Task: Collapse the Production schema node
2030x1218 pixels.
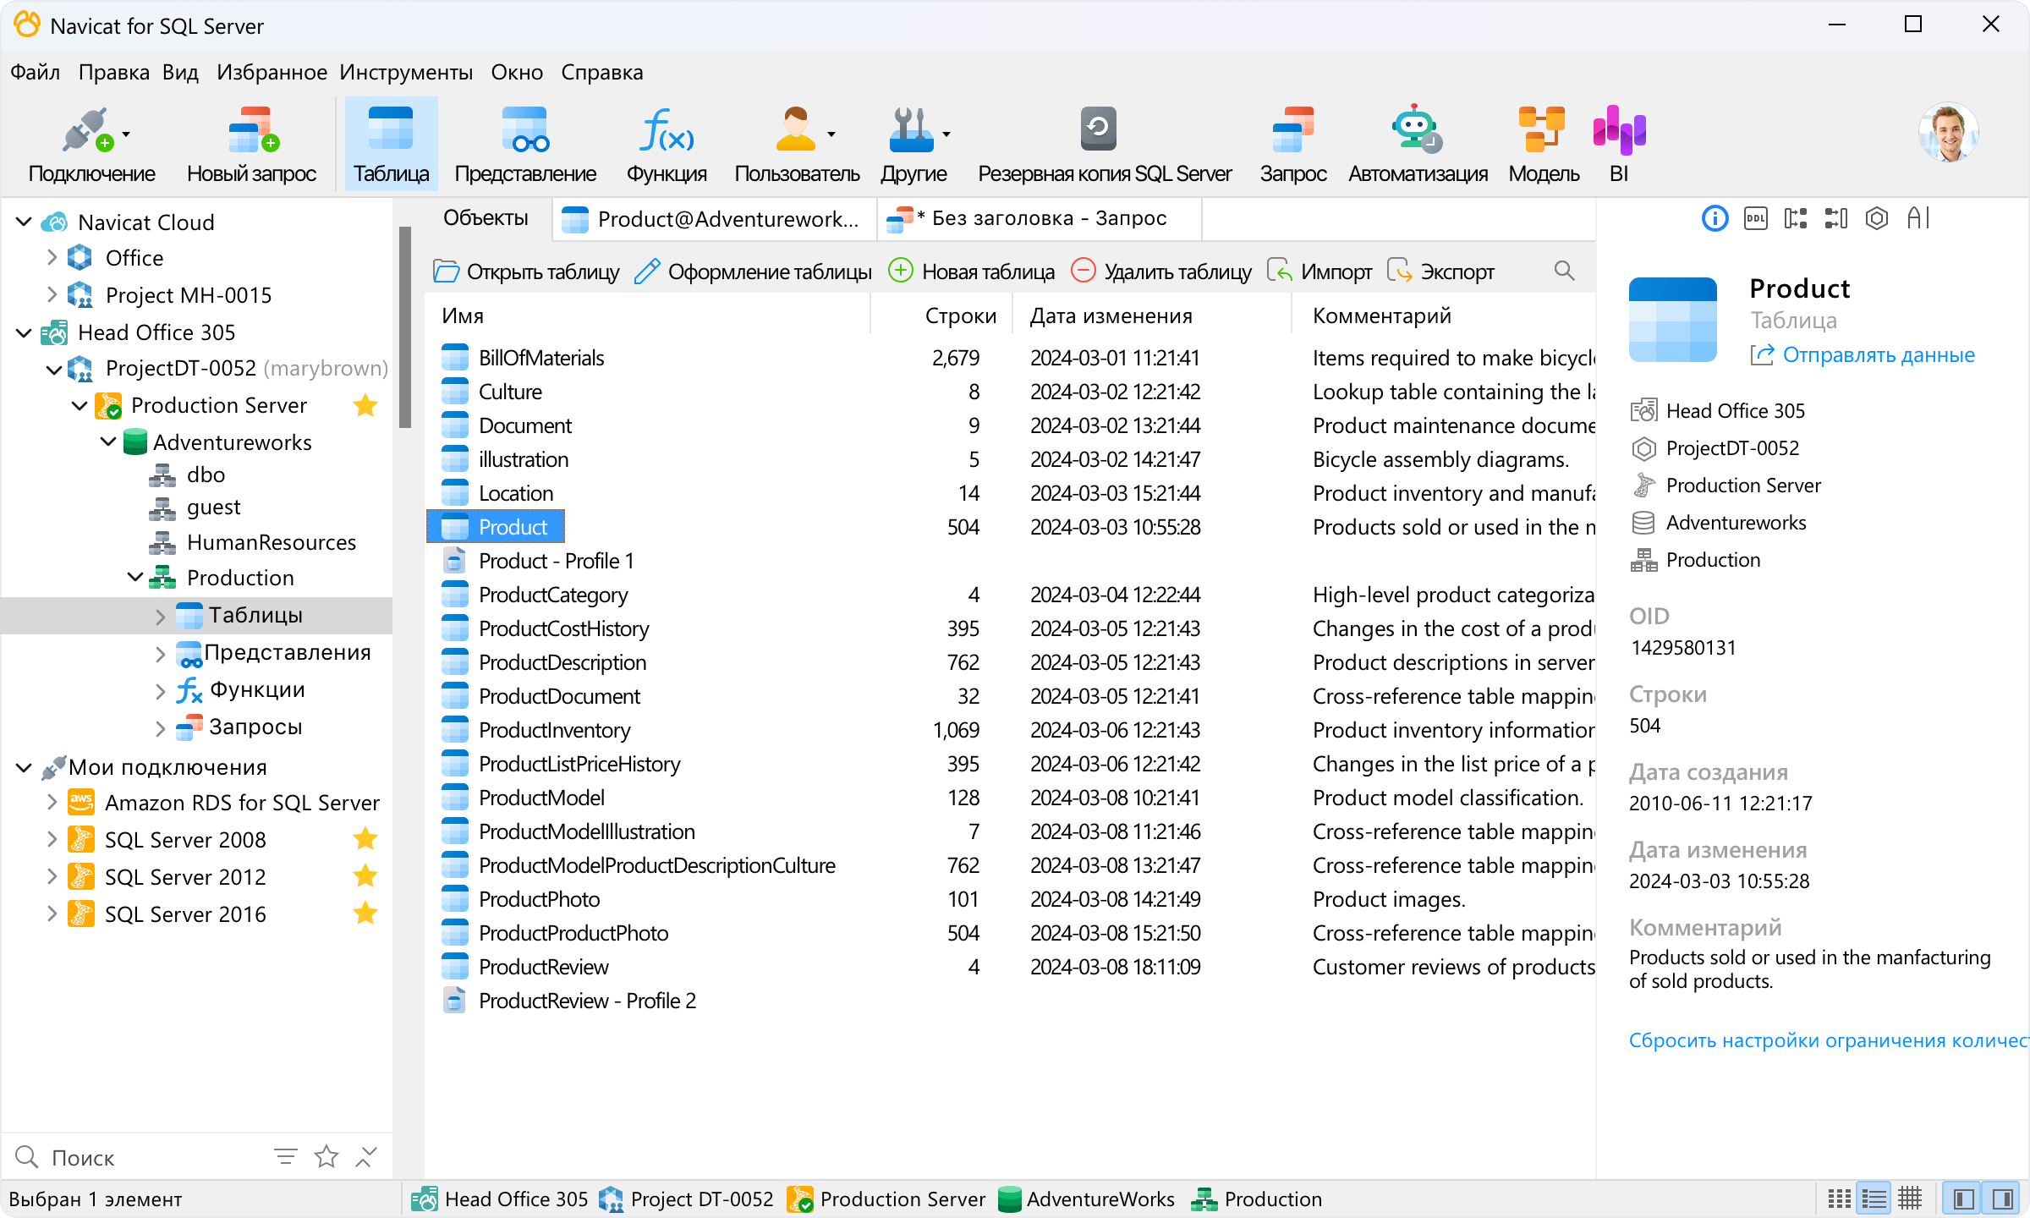Action: [x=134, y=577]
